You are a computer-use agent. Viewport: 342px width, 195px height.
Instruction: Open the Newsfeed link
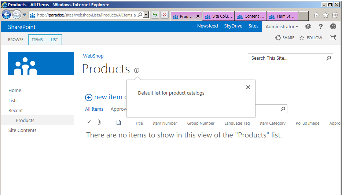207,26
